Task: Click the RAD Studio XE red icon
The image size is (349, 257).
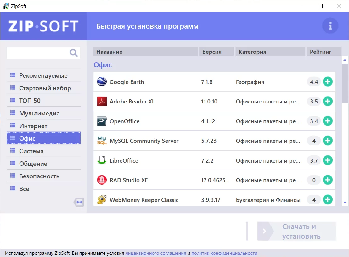Action: (102, 180)
